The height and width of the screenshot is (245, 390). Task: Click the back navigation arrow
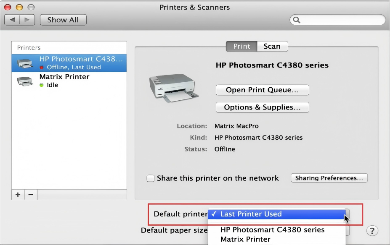coord(12,20)
